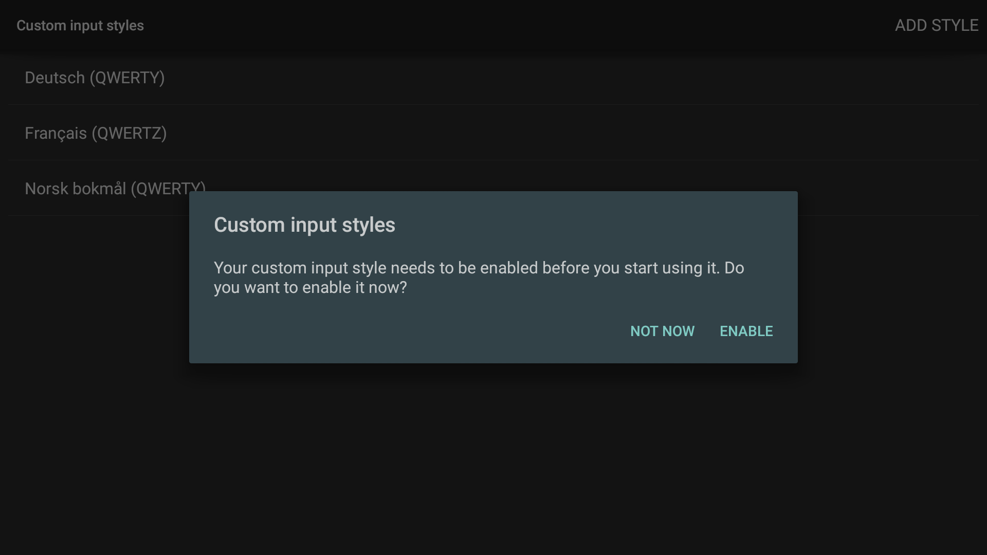987x555 pixels.
Task: Select the Norsk bokmål (QWERTY) style
Action: pyautogui.click(x=103, y=188)
